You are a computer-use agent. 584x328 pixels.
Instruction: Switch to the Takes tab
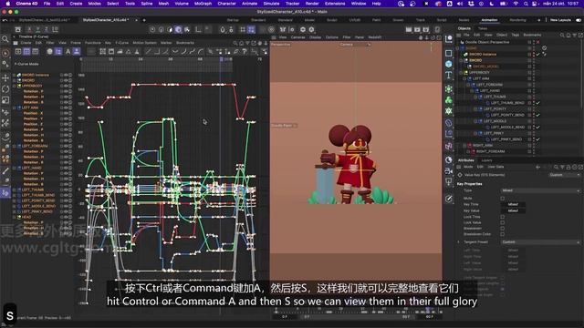pyautogui.click(x=483, y=28)
